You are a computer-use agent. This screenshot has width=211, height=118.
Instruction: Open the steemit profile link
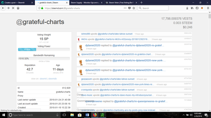(43, 79)
